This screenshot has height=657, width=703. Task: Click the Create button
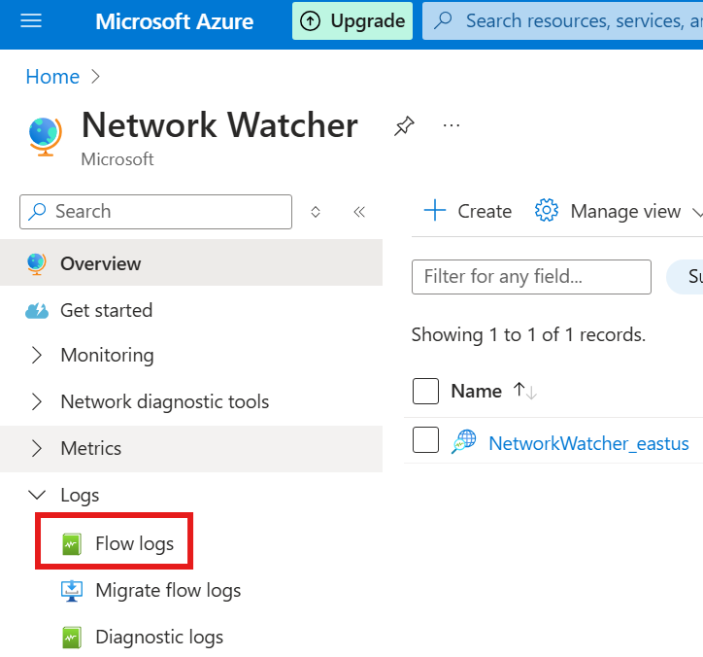(x=468, y=211)
